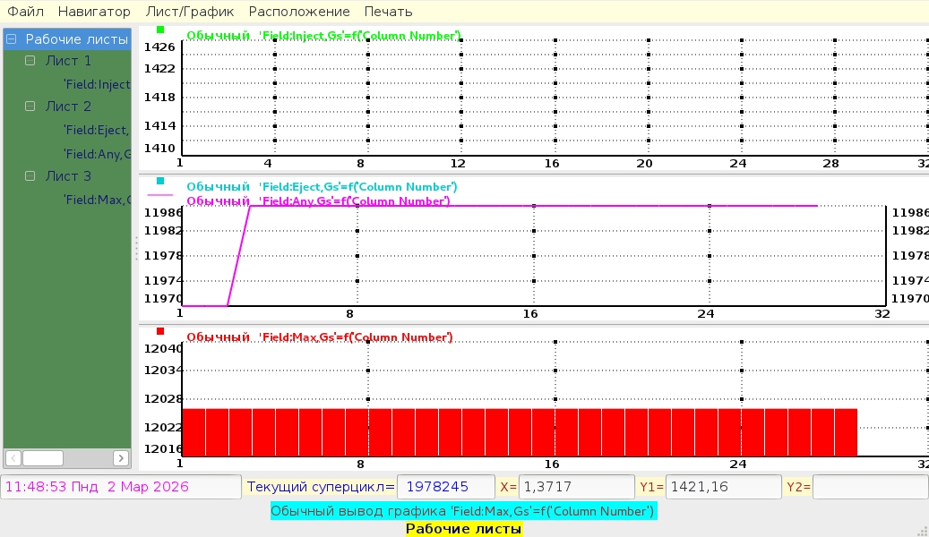The height and width of the screenshot is (537, 929).
Task: Click the splitter handle beside navigator panel
Action: point(136,248)
